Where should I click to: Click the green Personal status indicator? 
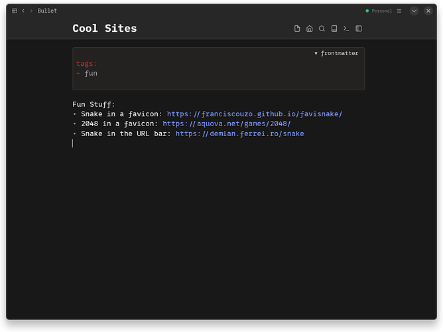(x=367, y=11)
